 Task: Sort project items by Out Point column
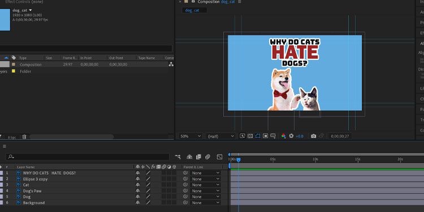pyautogui.click(x=116, y=58)
